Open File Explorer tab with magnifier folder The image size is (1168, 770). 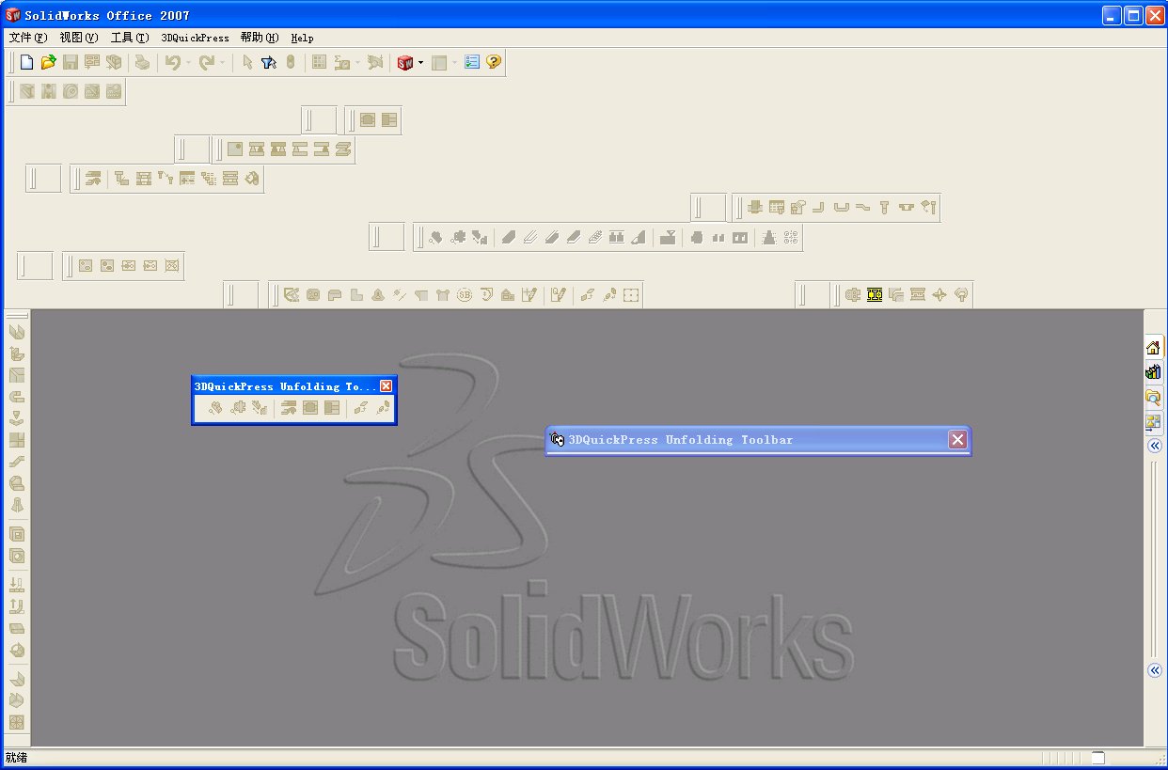click(1153, 397)
